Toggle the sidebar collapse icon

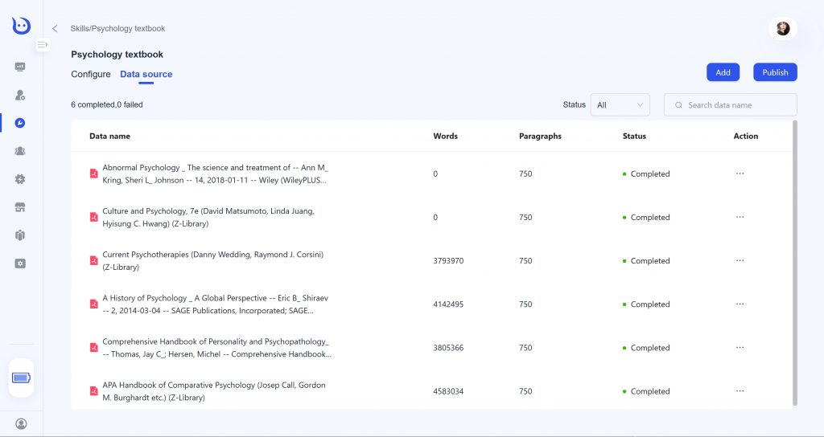(43, 45)
